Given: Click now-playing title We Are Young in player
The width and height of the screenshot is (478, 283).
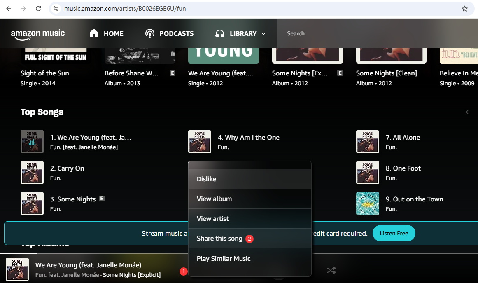Looking at the screenshot, I should coord(89,265).
